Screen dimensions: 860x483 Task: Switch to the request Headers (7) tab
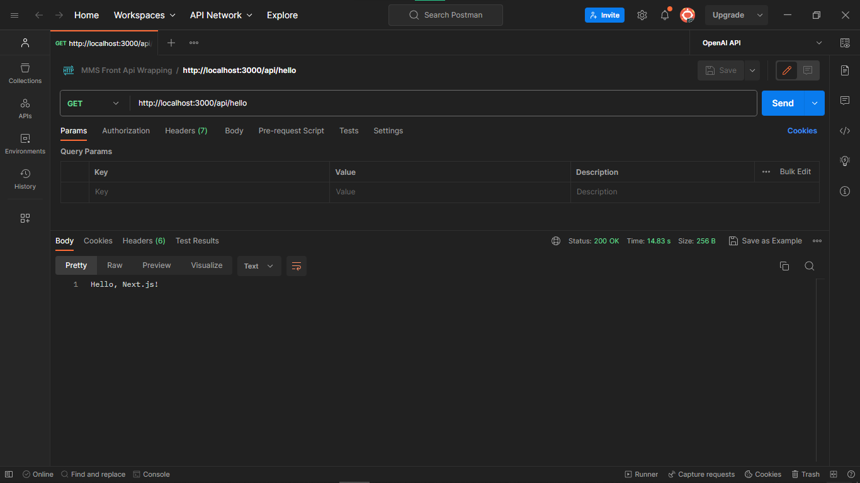pos(186,131)
